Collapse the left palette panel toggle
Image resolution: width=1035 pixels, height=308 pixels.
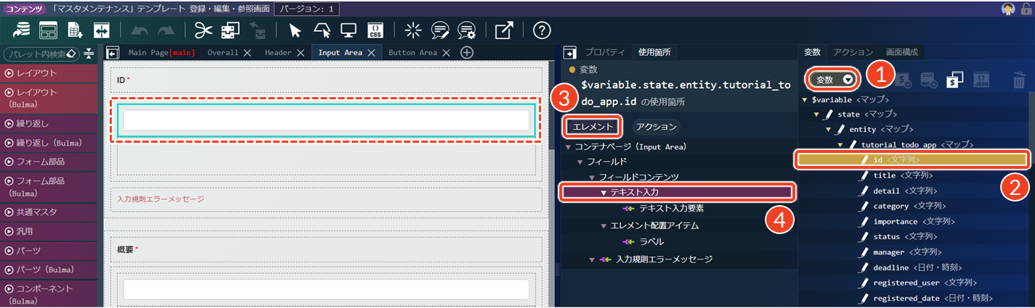[x=113, y=53]
